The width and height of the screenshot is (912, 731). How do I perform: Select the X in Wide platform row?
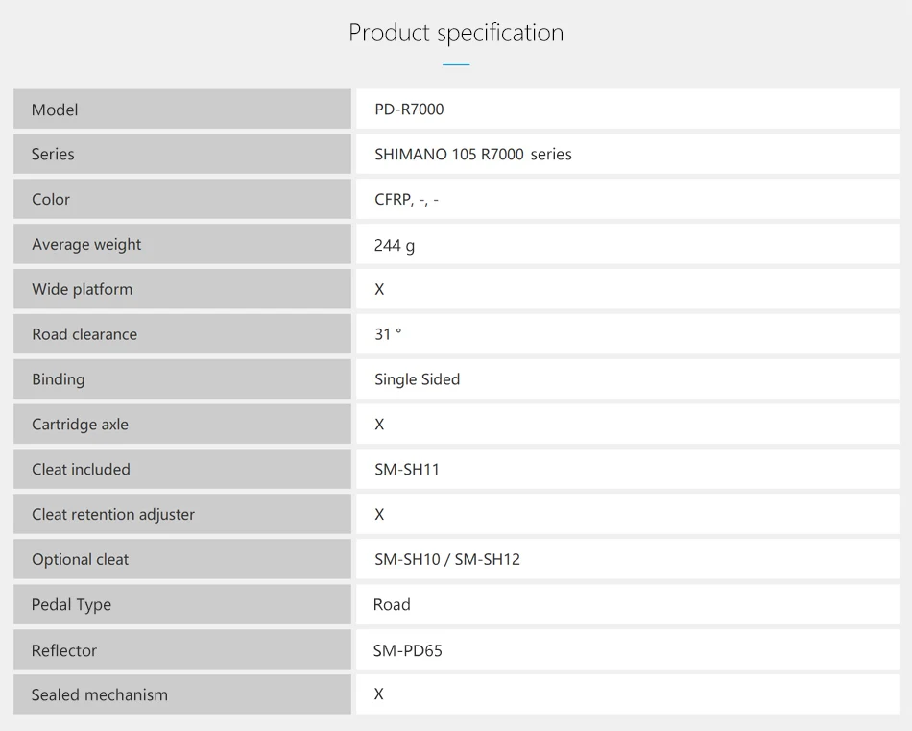(379, 289)
